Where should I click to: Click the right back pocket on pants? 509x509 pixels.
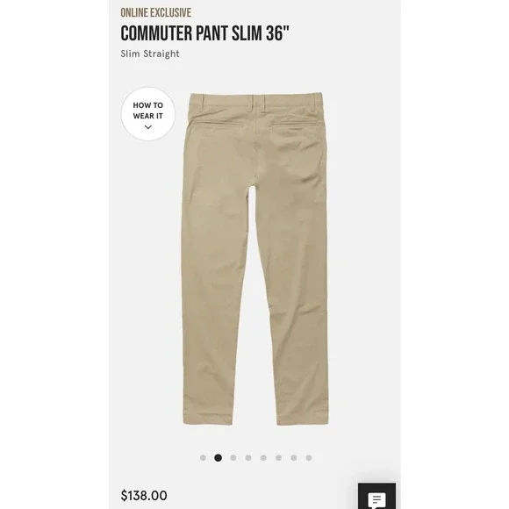(x=292, y=125)
